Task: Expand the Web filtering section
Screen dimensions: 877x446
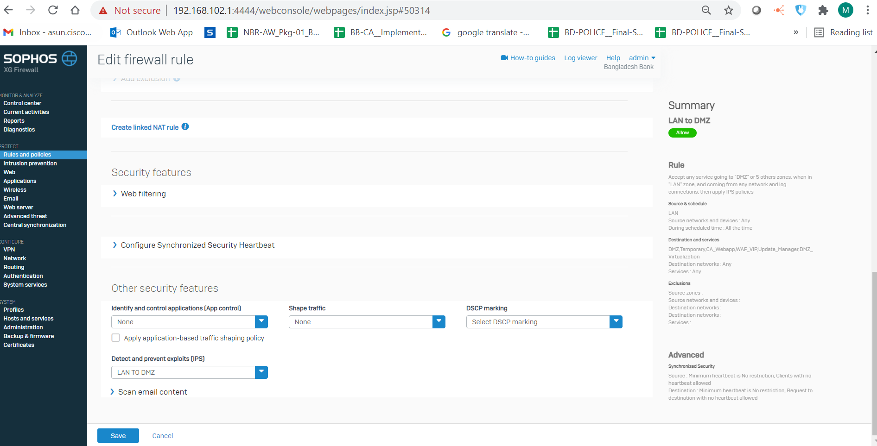Action: (139, 194)
